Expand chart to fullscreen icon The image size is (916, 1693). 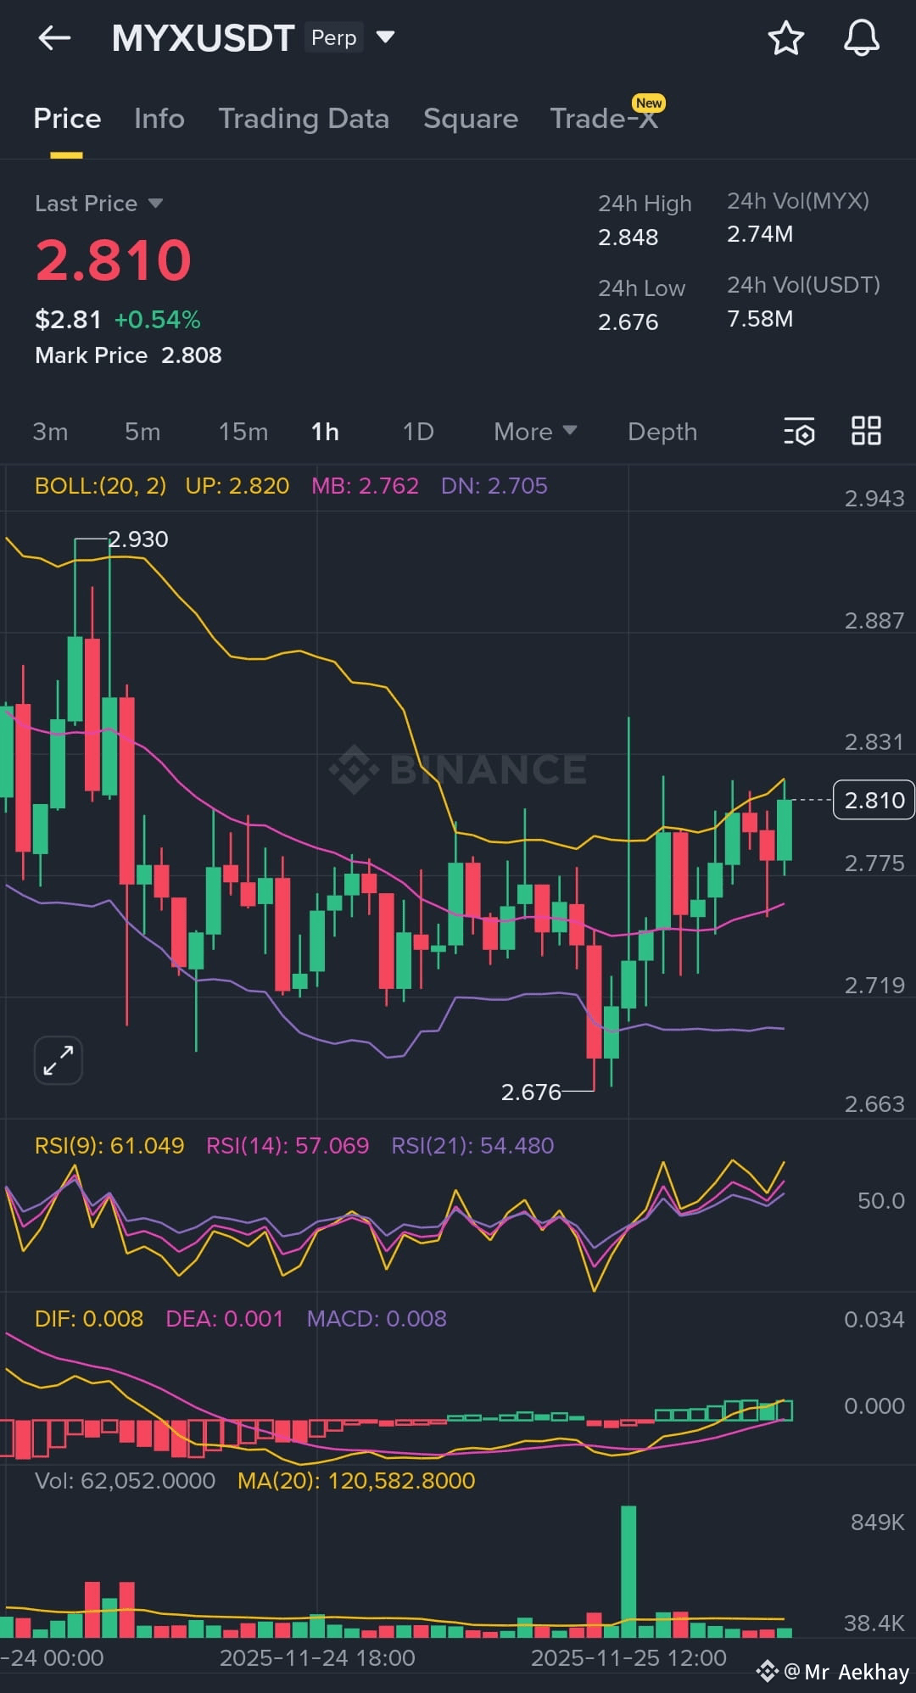[58, 1060]
